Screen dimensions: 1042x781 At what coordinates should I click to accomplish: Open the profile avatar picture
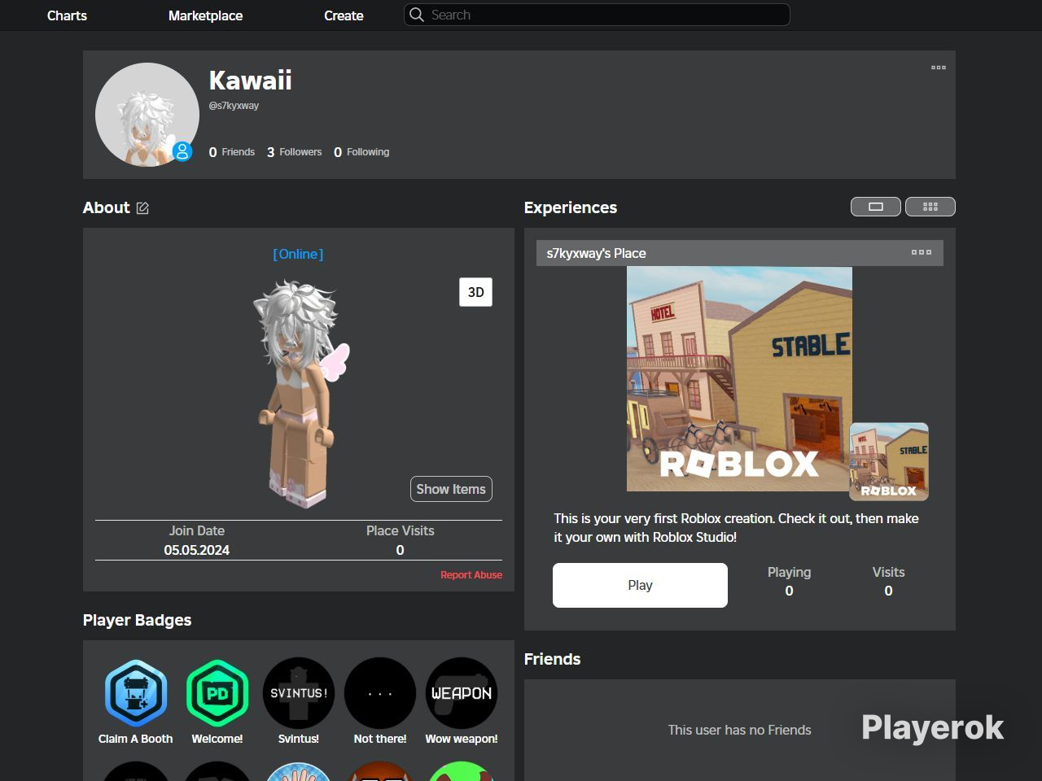point(147,115)
